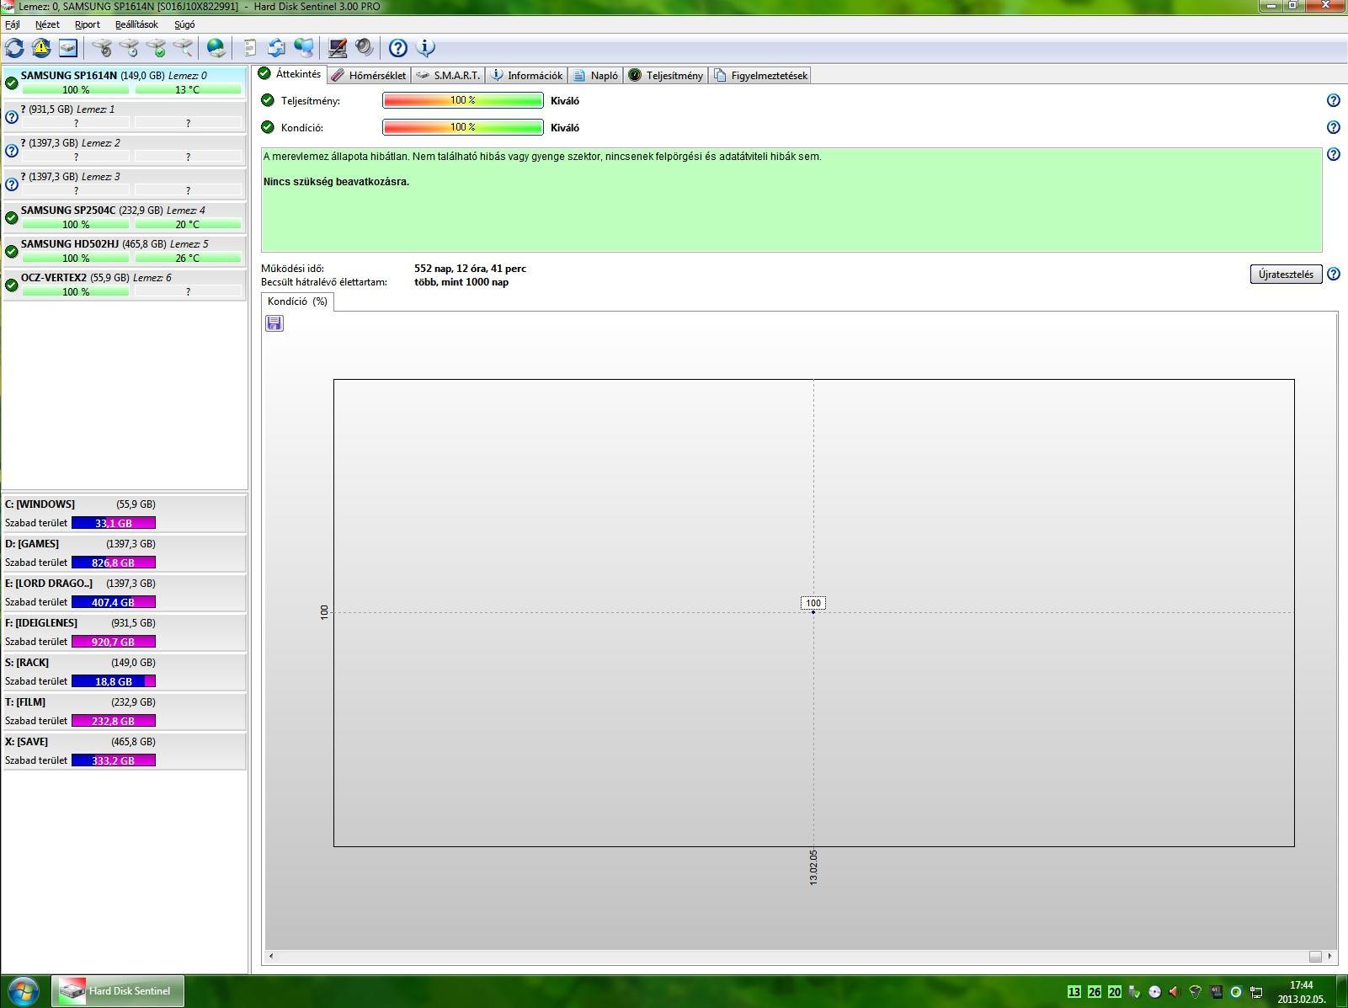Open configuration via the screwdriver monitor icon
The width and height of the screenshot is (1348, 1008).
[338, 48]
